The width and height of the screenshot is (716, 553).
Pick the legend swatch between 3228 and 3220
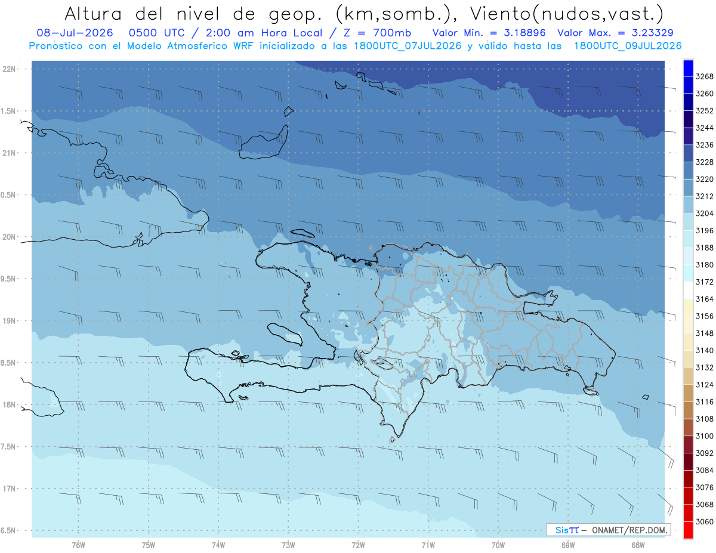click(688, 171)
